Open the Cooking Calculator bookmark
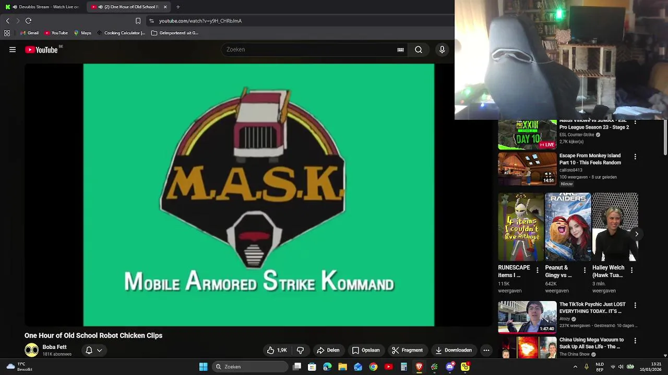 coord(121,33)
